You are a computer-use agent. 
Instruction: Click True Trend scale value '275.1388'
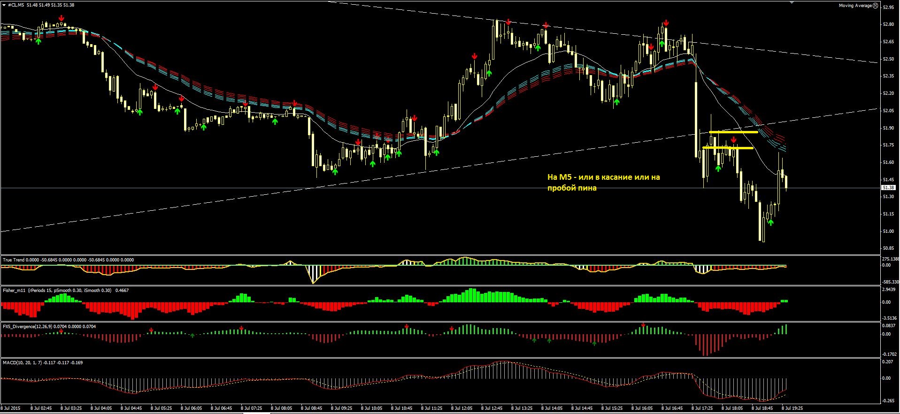[891, 259]
